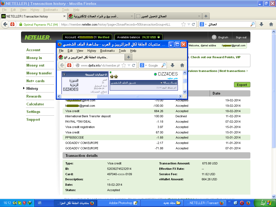Viewport: 276px width, 207px height.
Task: Open the djelfa forum taskbar button
Action: click(x=75, y=203)
